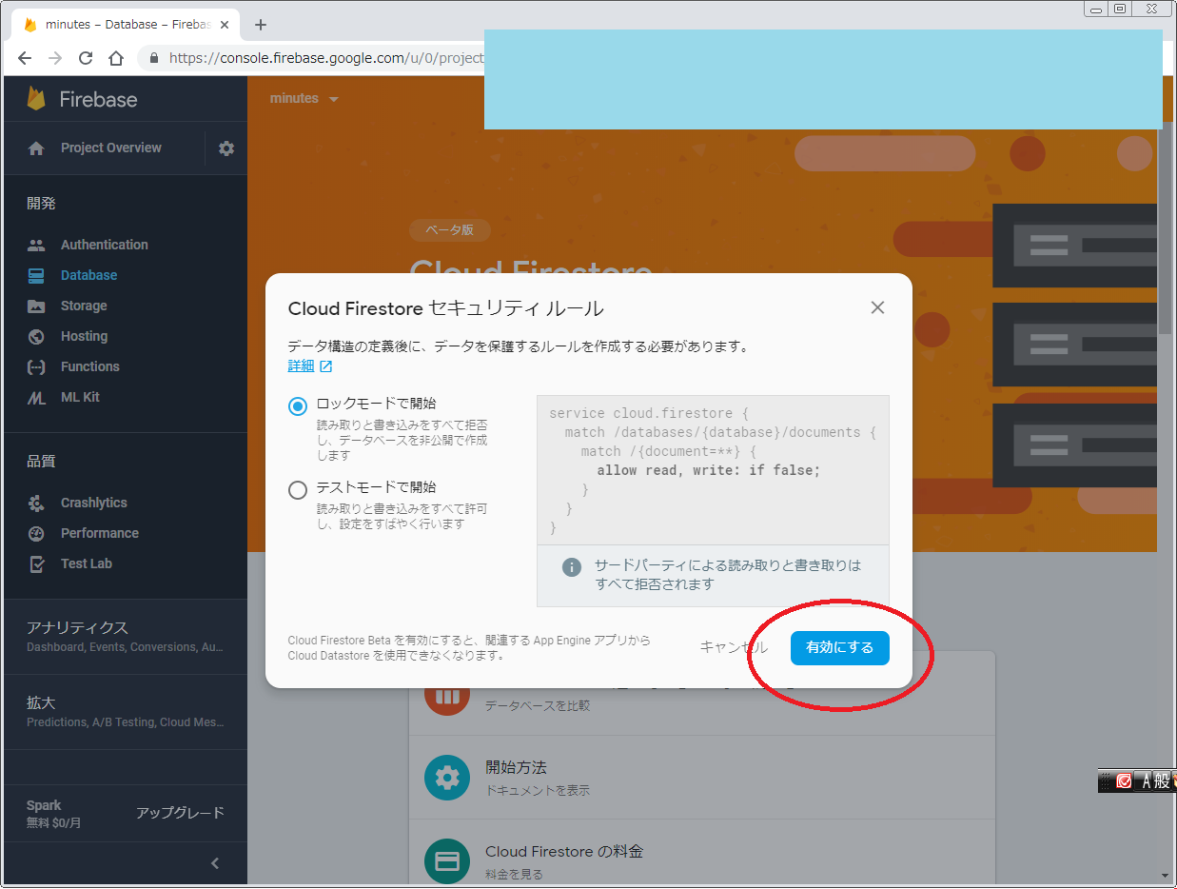Click the Functions brackets icon
The height and width of the screenshot is (889, 1177).
36,366
